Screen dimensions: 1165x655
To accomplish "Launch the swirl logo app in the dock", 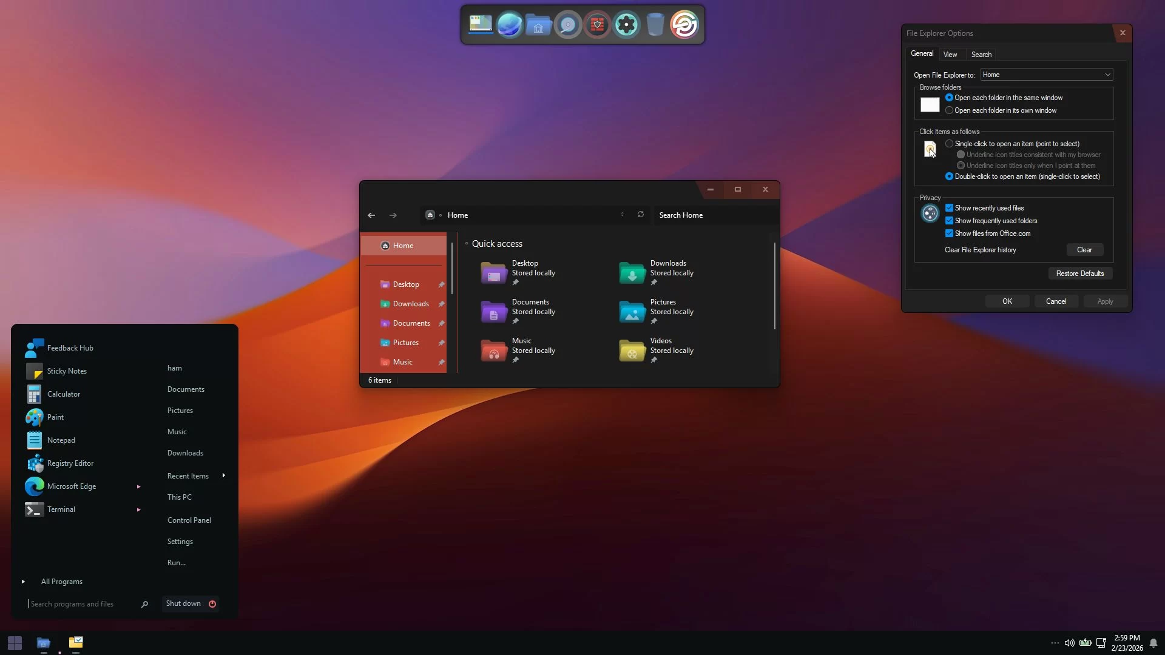I will click(684, 25).
